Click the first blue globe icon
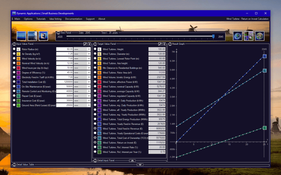Image resolution: width=281 pixels, height=175 pixels. click(238, 36)
